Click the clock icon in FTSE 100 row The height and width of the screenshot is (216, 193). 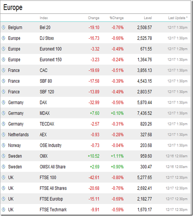pos(4,177)
